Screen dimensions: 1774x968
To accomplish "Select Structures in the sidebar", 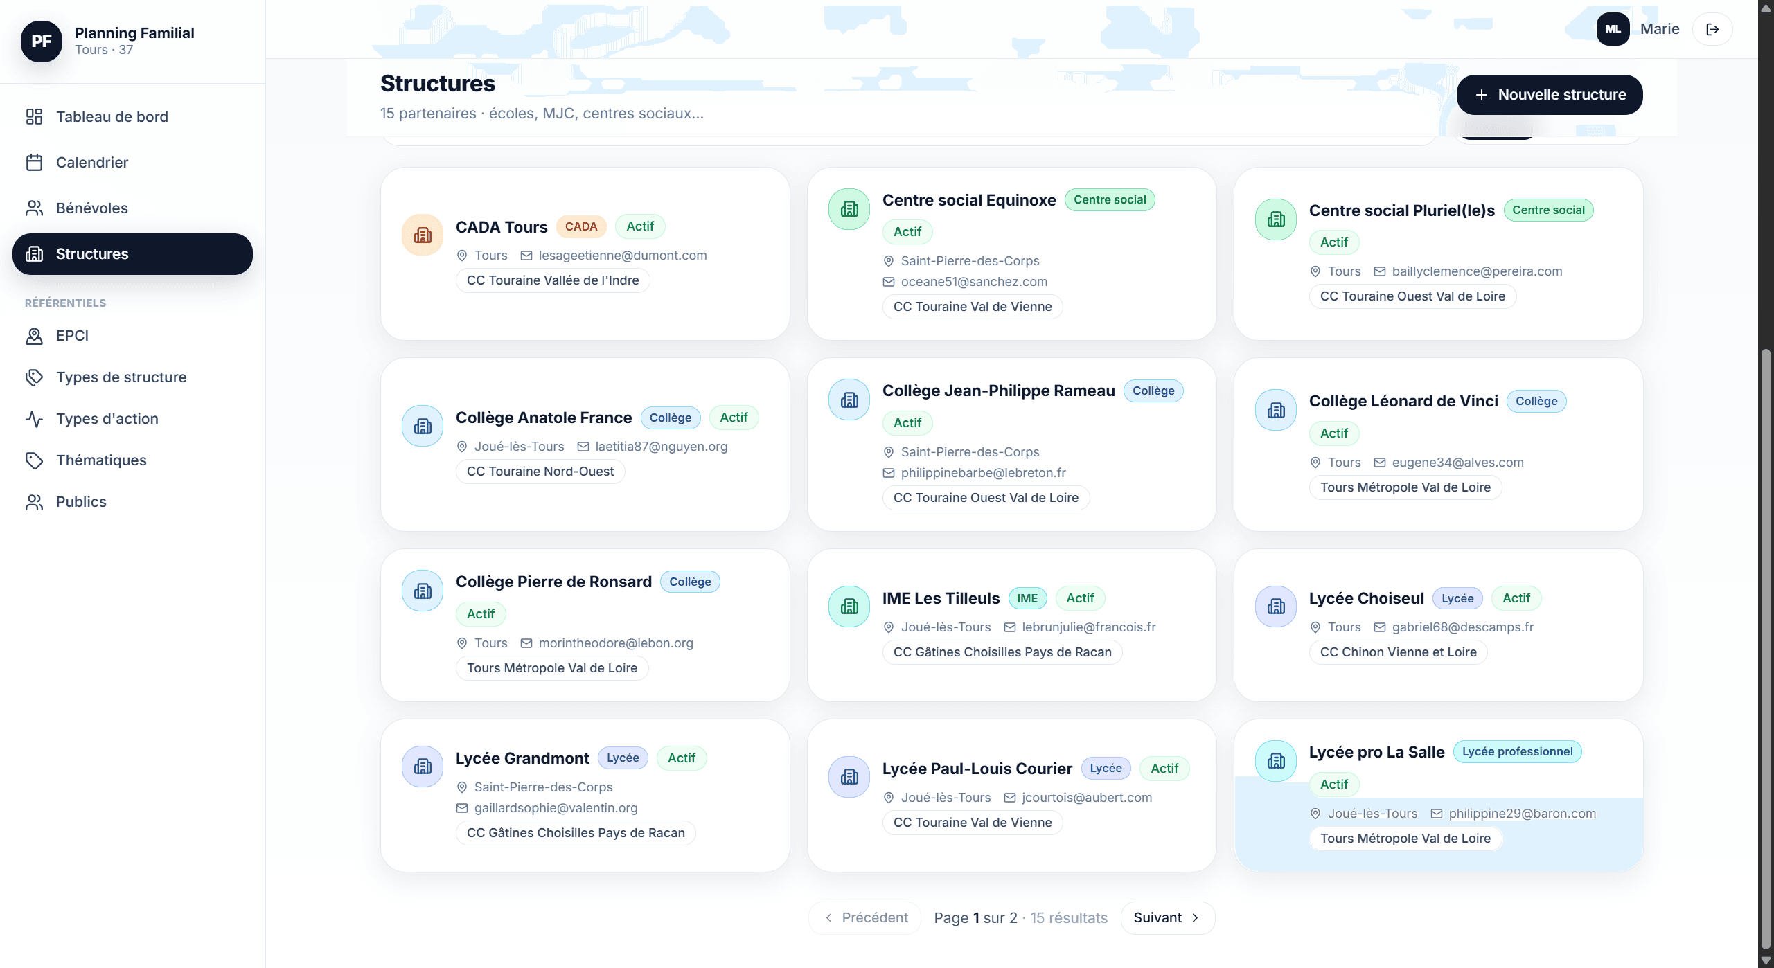I will point(132,254).
